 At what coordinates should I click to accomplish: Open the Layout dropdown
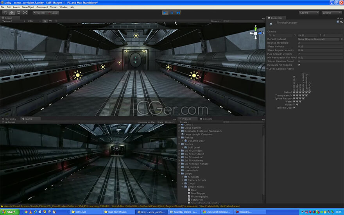tap(331, 13)
